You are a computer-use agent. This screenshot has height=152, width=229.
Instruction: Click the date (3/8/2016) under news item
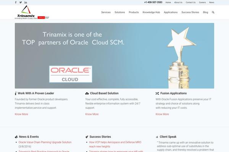click(25, 146)
